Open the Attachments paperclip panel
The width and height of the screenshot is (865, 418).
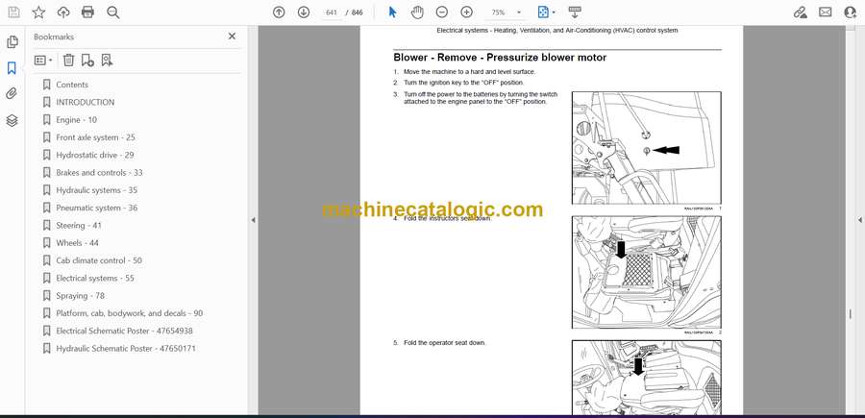[12, 94]
